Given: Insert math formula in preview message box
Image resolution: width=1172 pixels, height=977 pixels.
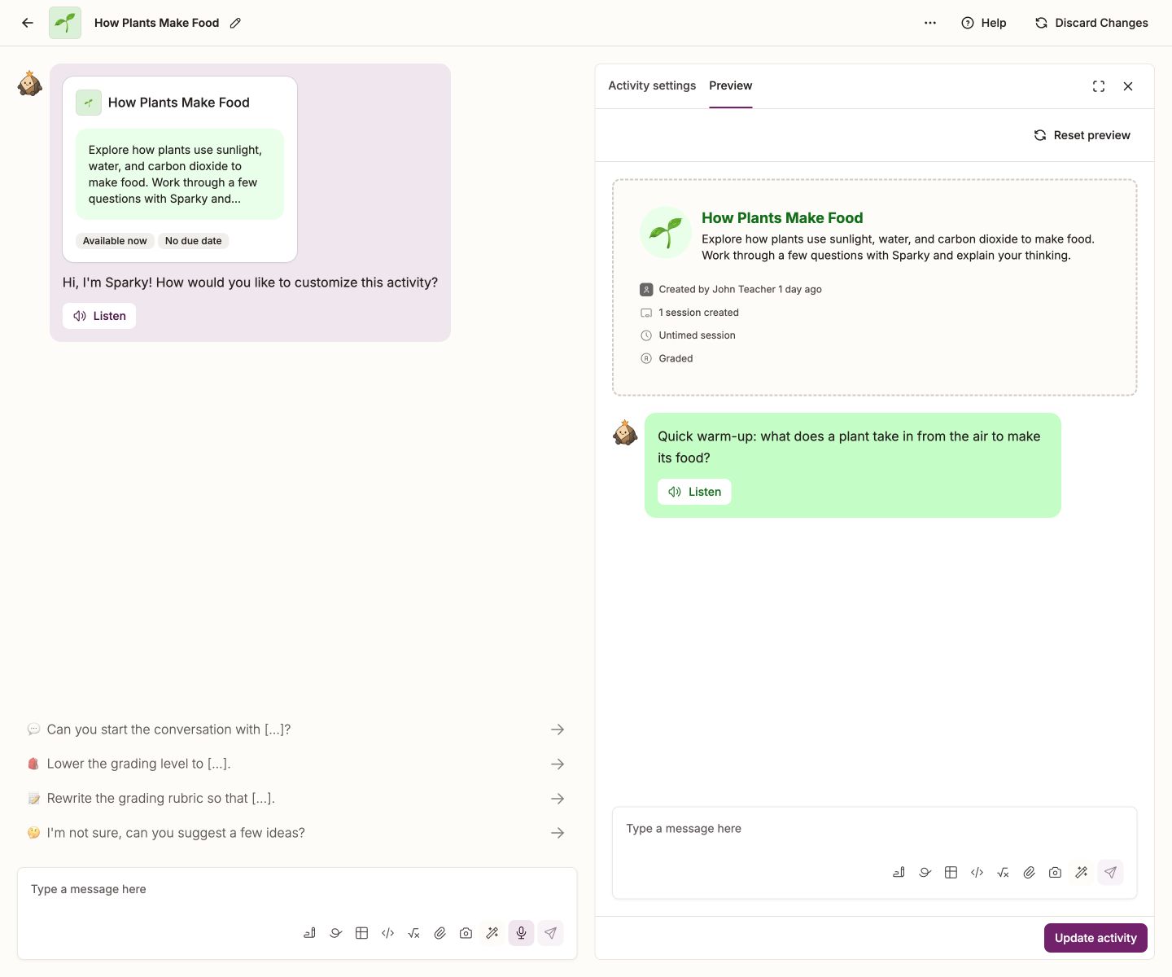Looking at the screenshot, I should 1003,872.
